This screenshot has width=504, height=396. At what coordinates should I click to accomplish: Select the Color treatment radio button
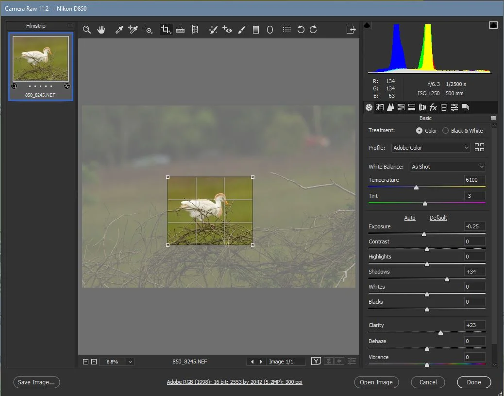[x=419, y=131]
